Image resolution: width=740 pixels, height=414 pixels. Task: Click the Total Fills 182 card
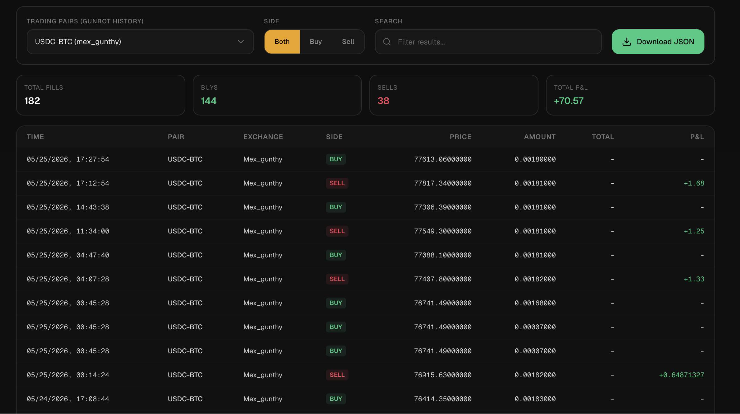click(x=101, y=95)
